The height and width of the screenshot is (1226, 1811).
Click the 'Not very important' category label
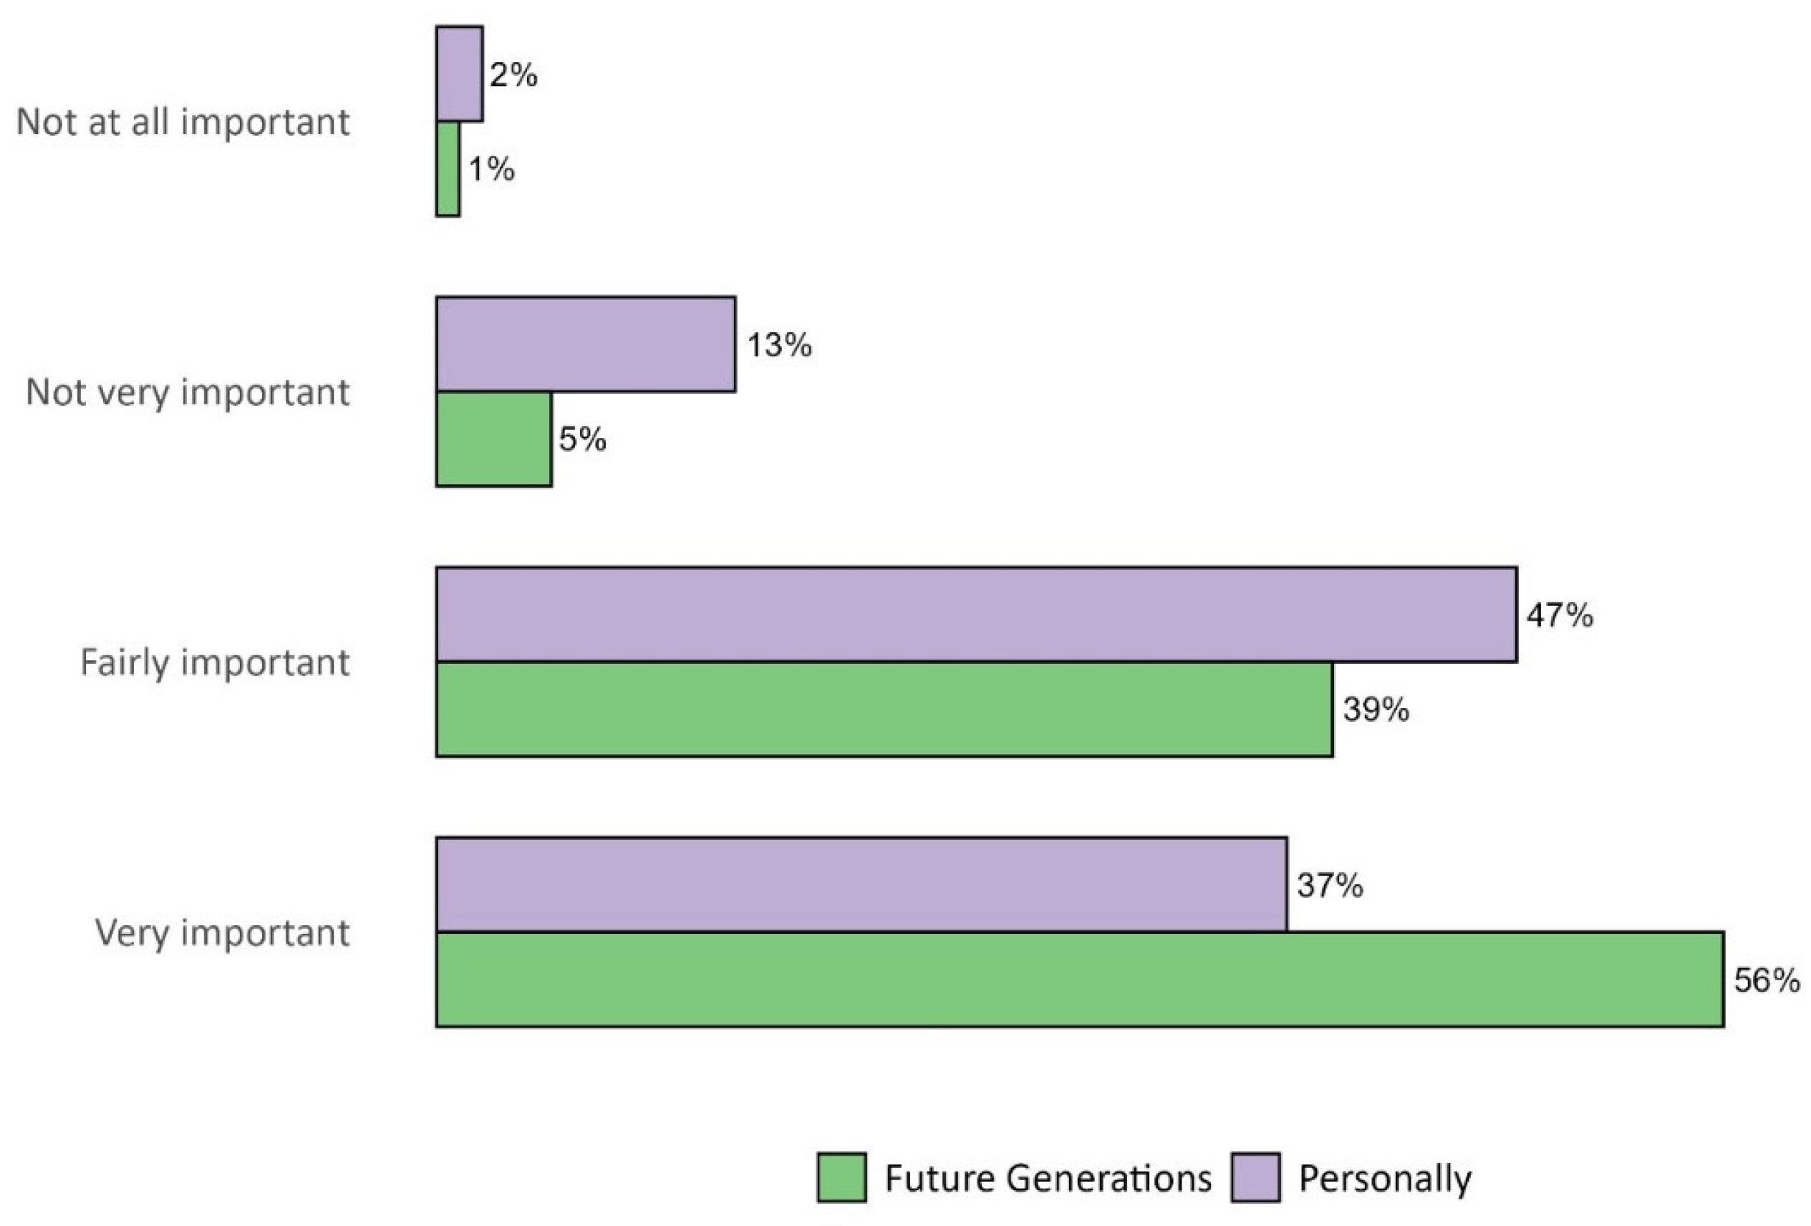click(188, 392)
